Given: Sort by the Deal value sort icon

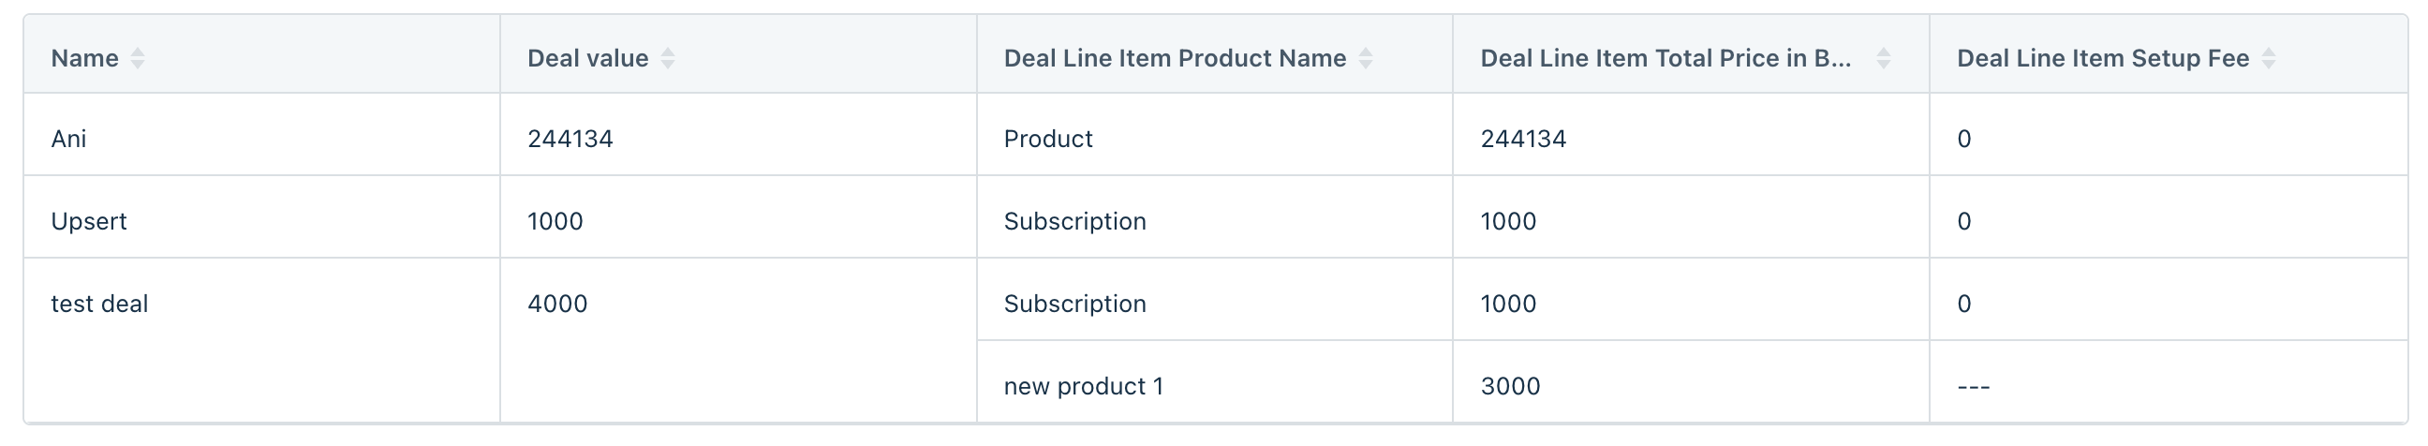Looking at the screenshot, I should click(667, 58).
